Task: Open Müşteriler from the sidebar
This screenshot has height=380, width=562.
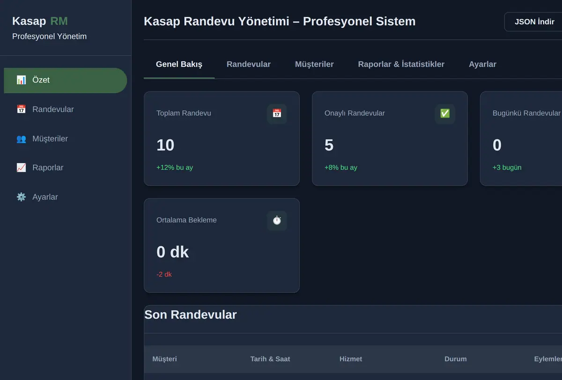Action: (x=66, y=139)
